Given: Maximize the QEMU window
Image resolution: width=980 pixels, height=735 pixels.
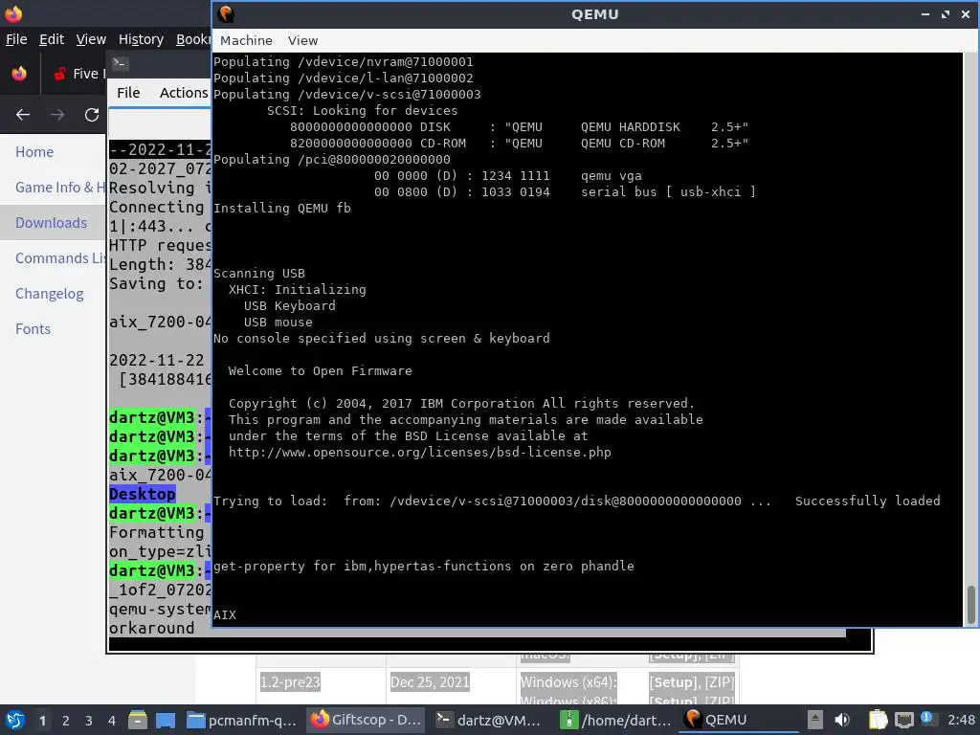Looking at the screenshot, I should (x=946, y=13).
